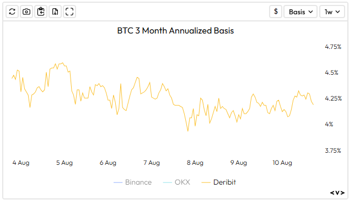Toggle Binance series in legend
Viewport: 349px width, 200px height.
coord(133,182)
